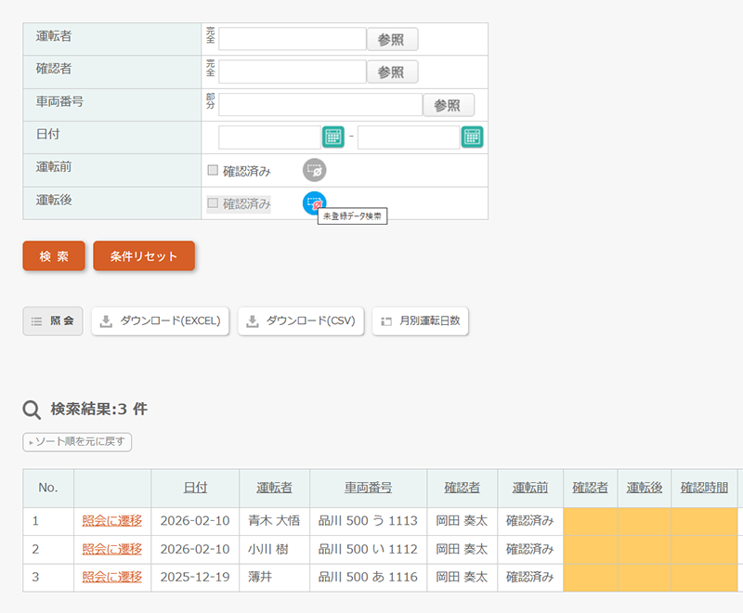Click into the 運転者 text input field

tap(292, 39)
